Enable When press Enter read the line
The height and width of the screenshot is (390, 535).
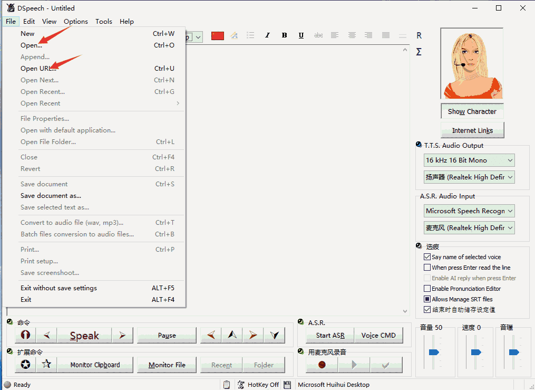coord(427,268)
